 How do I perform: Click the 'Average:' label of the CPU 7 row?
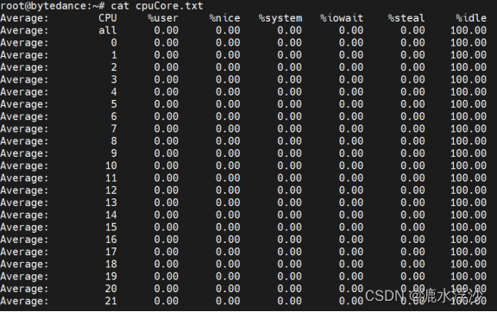(x=24, y=129)
